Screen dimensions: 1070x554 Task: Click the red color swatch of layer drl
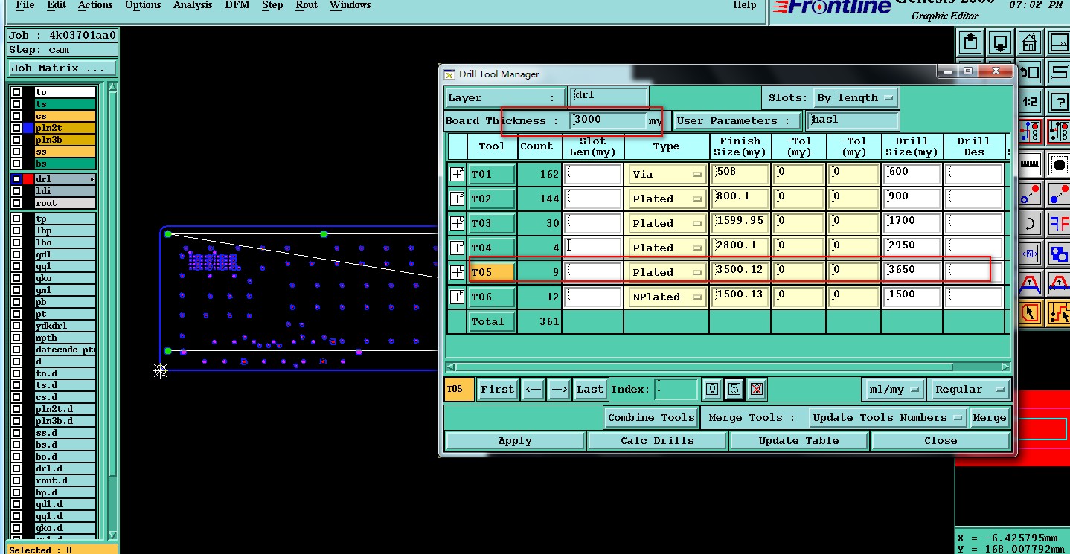[28, 179]
